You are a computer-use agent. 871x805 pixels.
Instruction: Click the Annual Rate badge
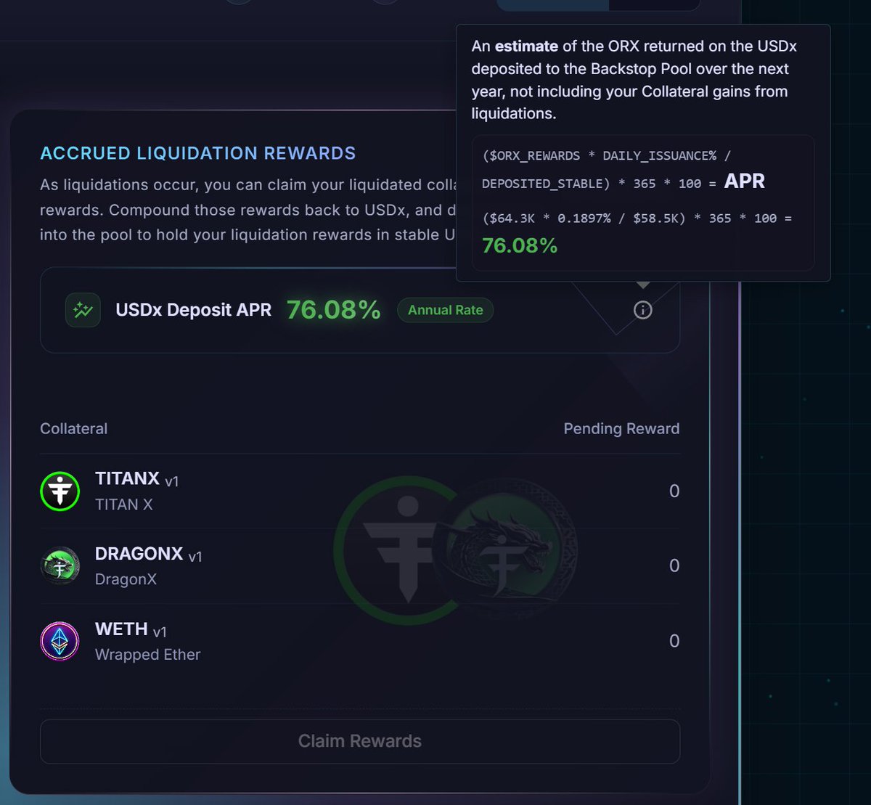click(x=446, y=310)
